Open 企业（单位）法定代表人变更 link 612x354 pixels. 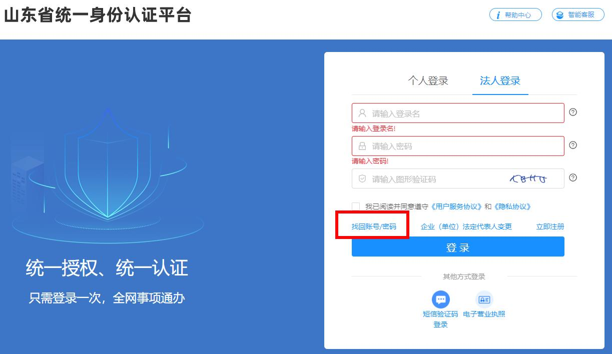466,226
